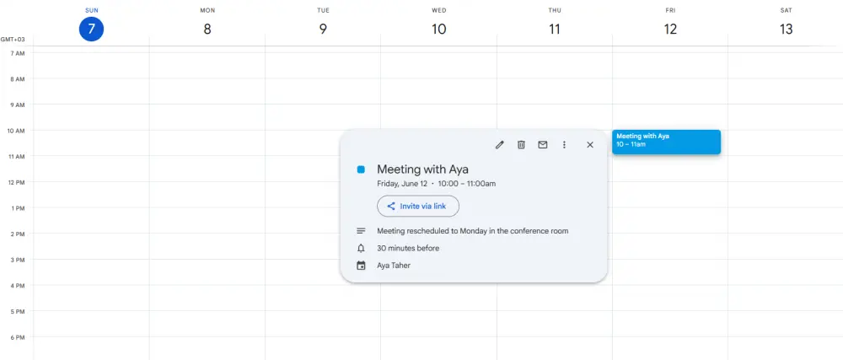Click the Aya Taher calendar name
Viewport: 843px width, 360px height.
tap(394, 266)
